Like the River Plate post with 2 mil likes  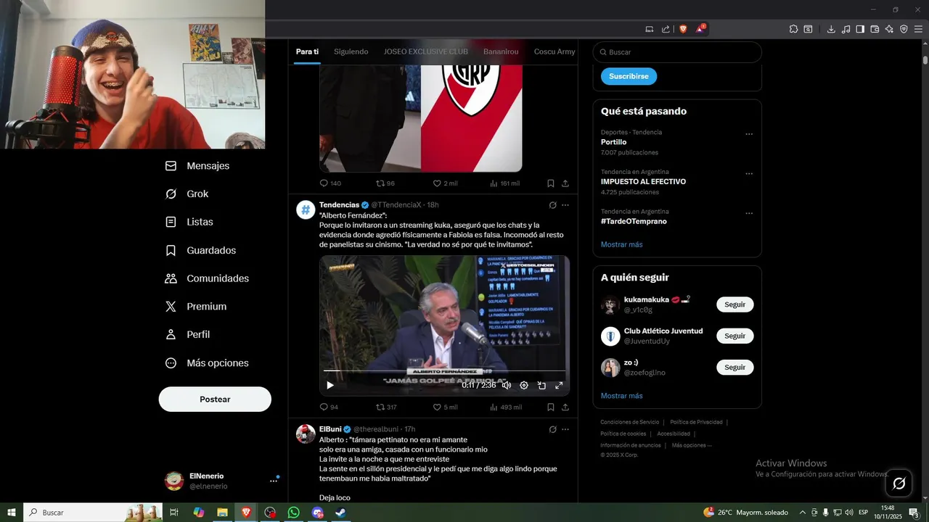click(x=445, y=183)
